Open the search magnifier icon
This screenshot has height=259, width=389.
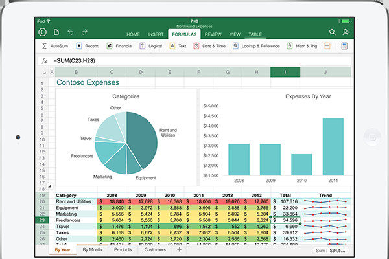coord(333,32)
